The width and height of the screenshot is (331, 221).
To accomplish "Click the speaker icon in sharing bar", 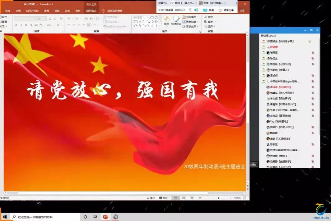I will pyautogui.click(x=196, y=10).
